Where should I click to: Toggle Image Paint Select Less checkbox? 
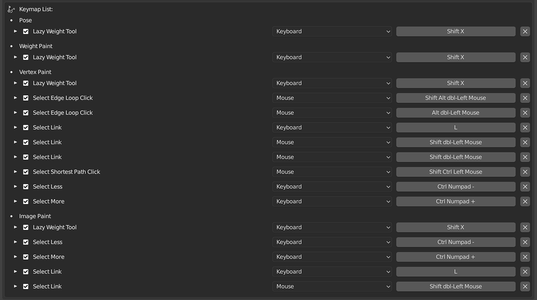[26, 242]
